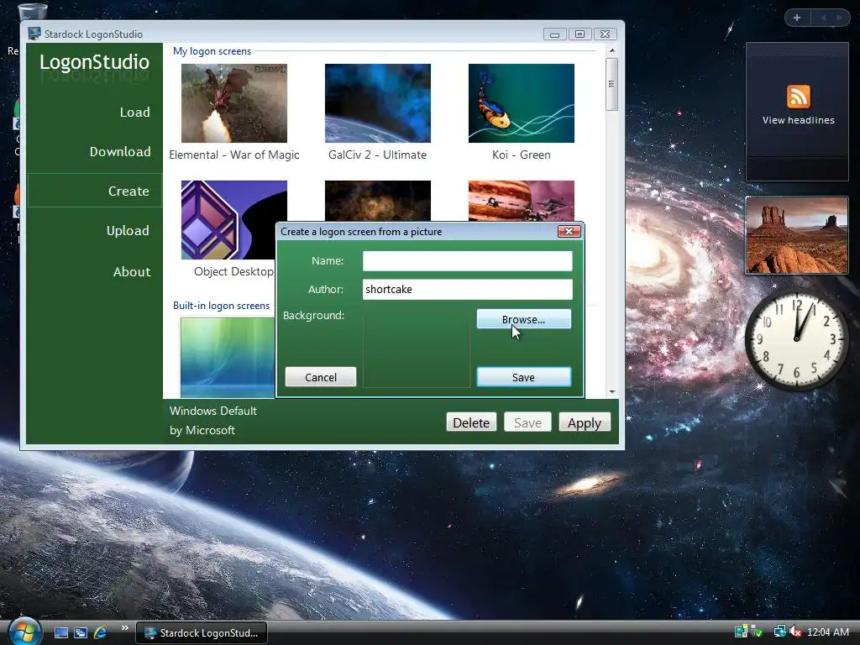Click the Show Desktop quick launch icon
Screen dimensions: 860x645
tap(60, 633)
